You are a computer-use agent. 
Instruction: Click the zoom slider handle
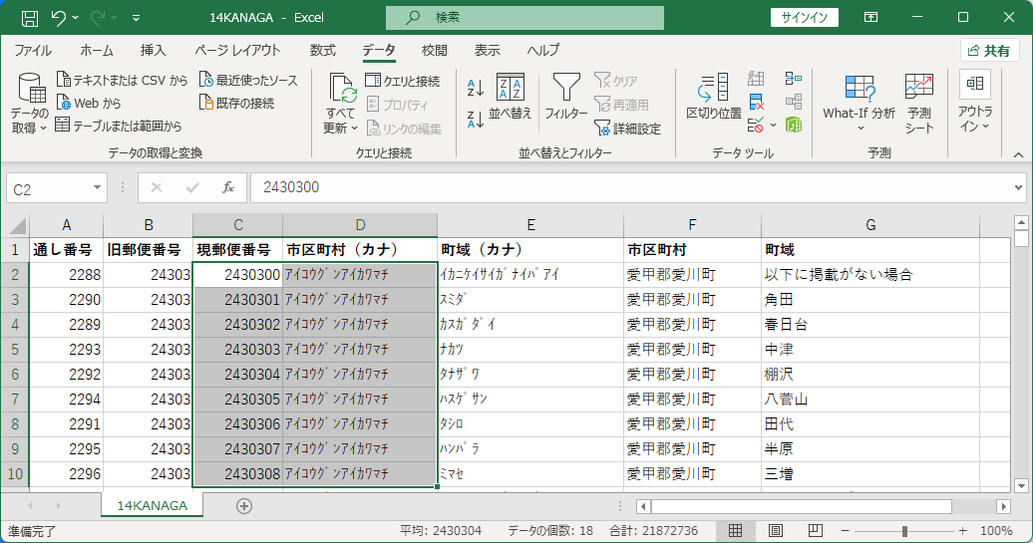(x=904, y=530)
